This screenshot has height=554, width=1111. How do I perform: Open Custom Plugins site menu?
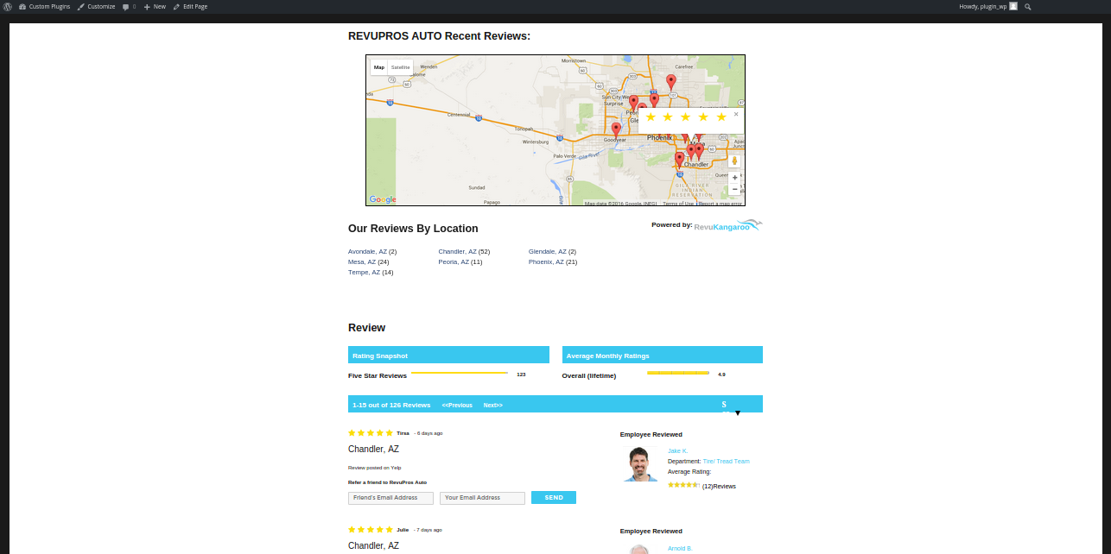[46, 6]
